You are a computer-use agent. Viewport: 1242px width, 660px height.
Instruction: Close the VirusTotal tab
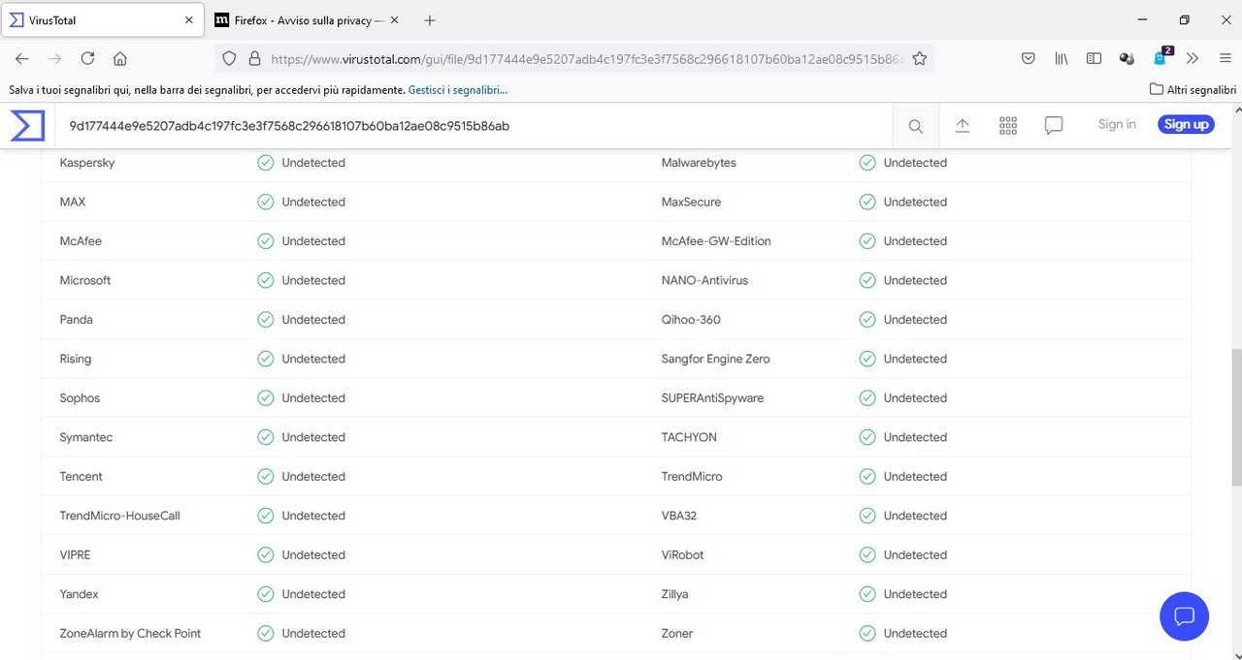tap(189, 19)
